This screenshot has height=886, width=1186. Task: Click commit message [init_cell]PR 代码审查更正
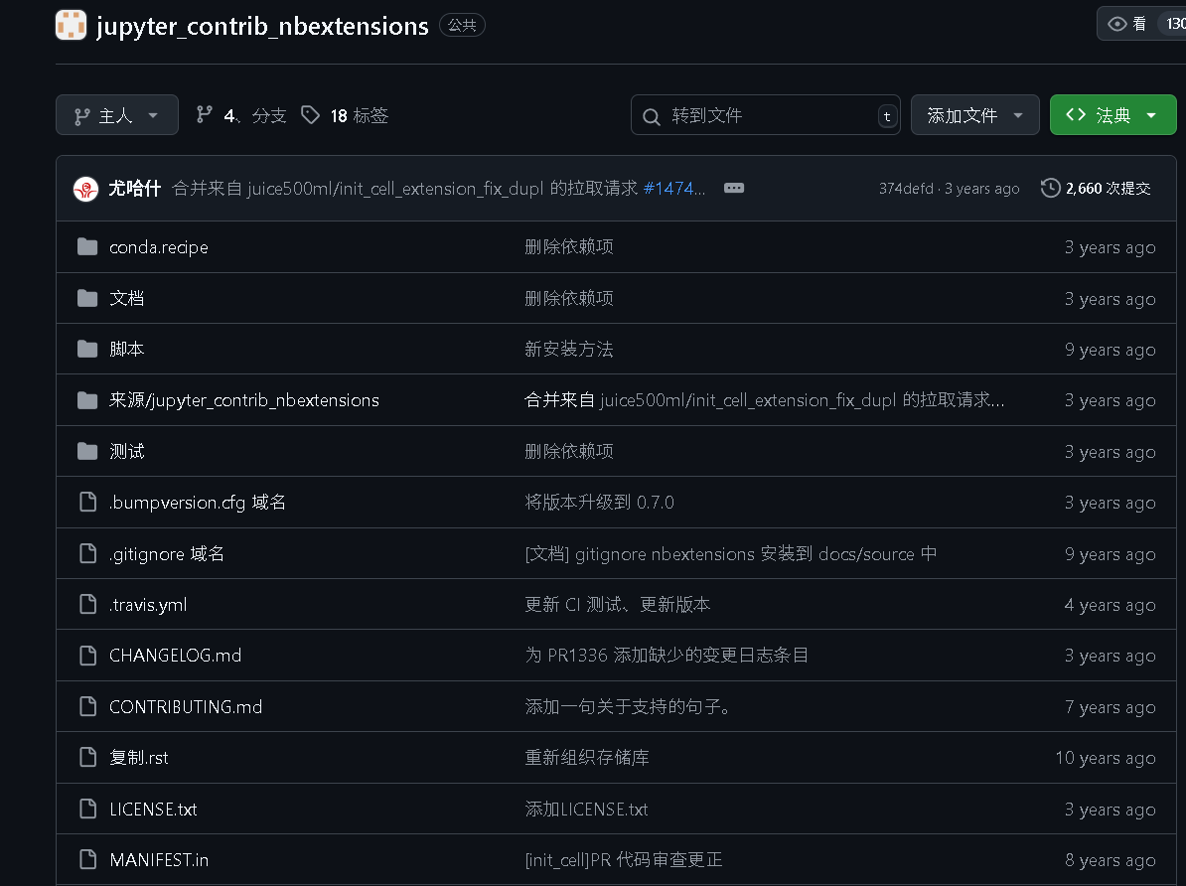click(623, 859)
